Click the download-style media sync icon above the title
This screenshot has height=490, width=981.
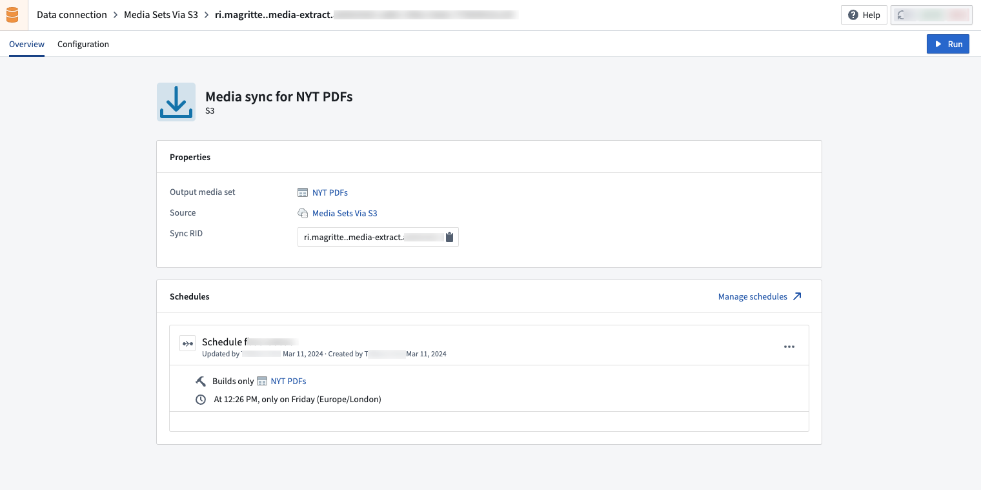(176, 101)
